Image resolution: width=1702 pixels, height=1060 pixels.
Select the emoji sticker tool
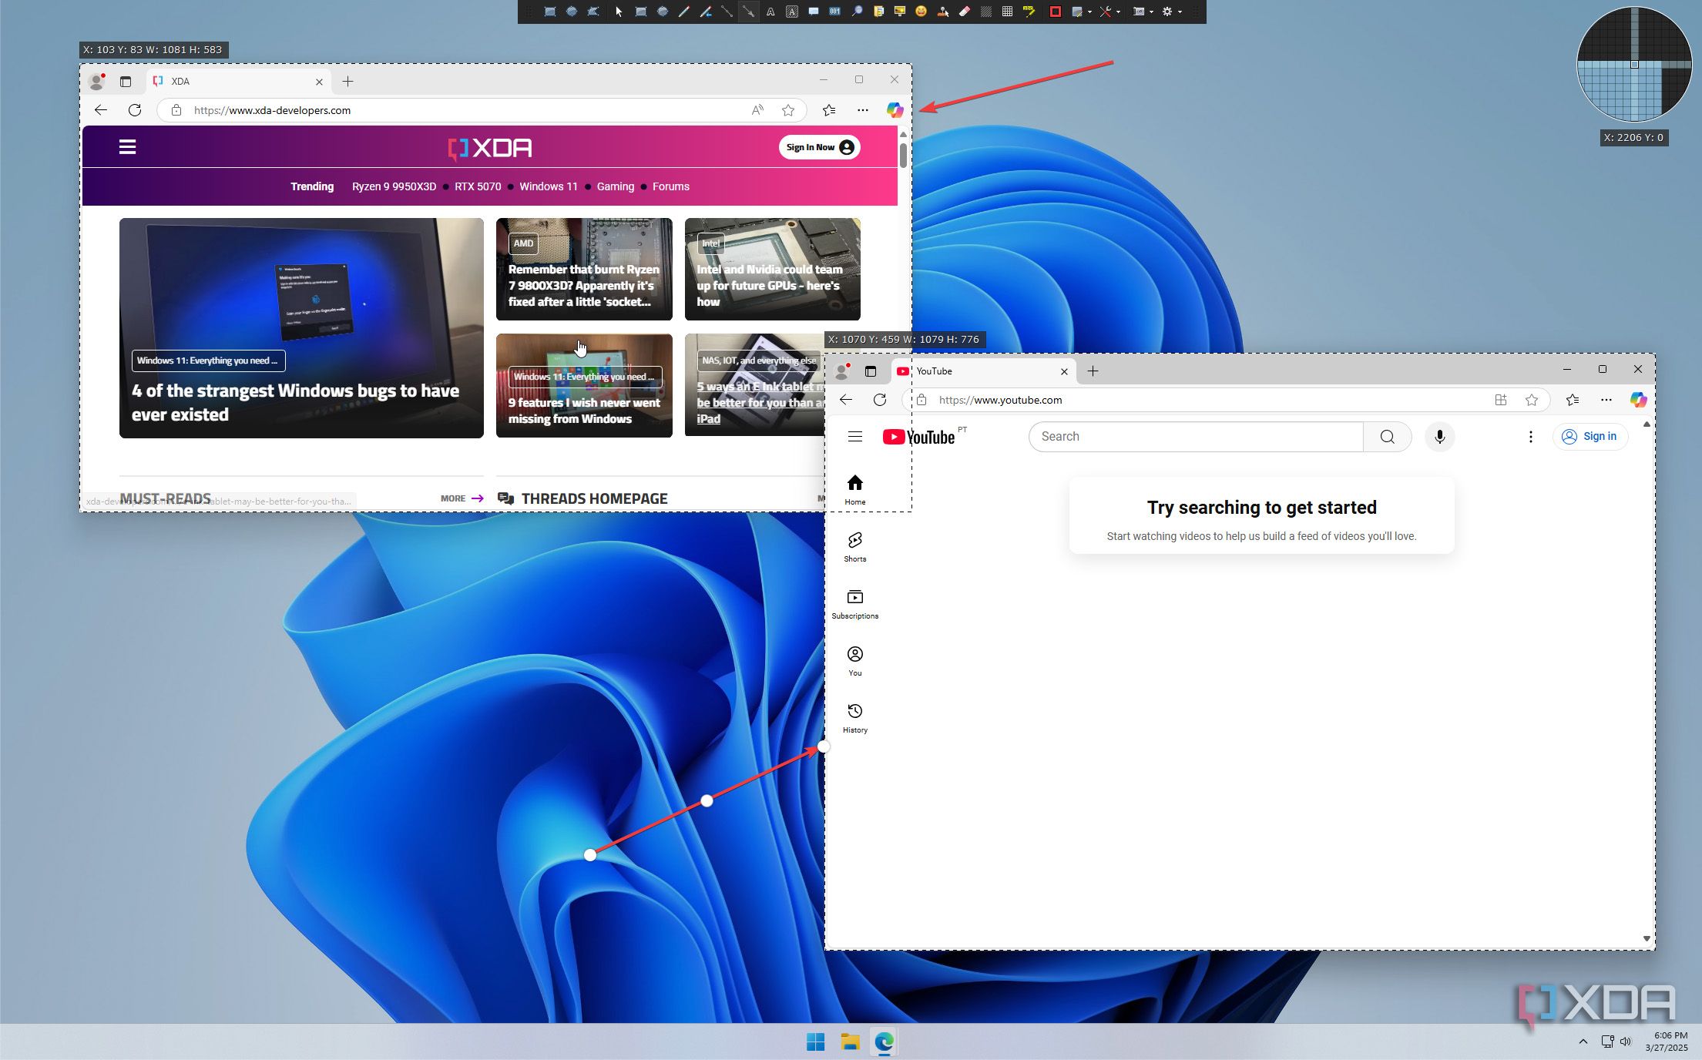tap(921, 12)
